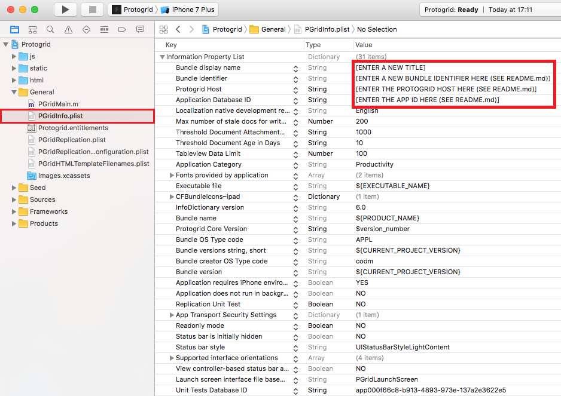The height and width of the screenshot is (396, 561).
Task: Open the Find navigator magnifier icon
Action: click(x=50, y=30)
